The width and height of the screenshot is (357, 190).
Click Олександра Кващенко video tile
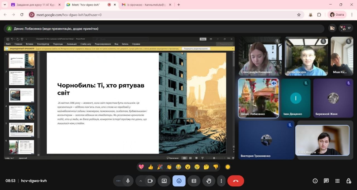[260, 56]
